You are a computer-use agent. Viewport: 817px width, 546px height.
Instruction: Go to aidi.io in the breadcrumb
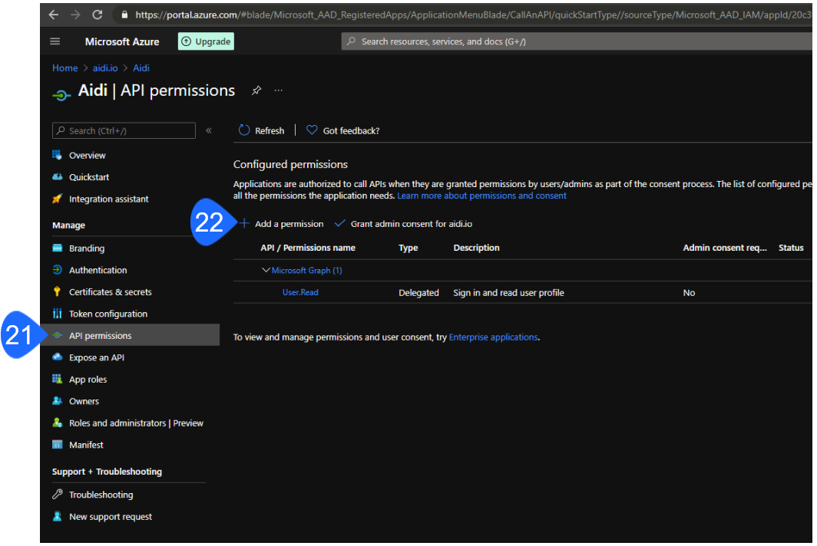pos(105,67)
